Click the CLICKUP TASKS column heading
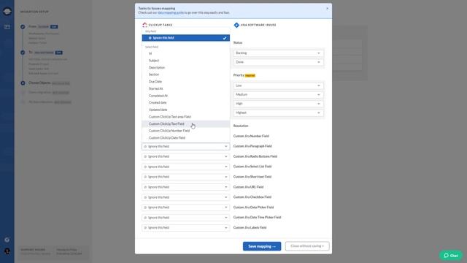 click(x=161, y=25)
